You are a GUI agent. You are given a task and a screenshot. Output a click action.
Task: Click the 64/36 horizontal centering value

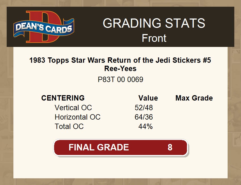click(144, 117)
